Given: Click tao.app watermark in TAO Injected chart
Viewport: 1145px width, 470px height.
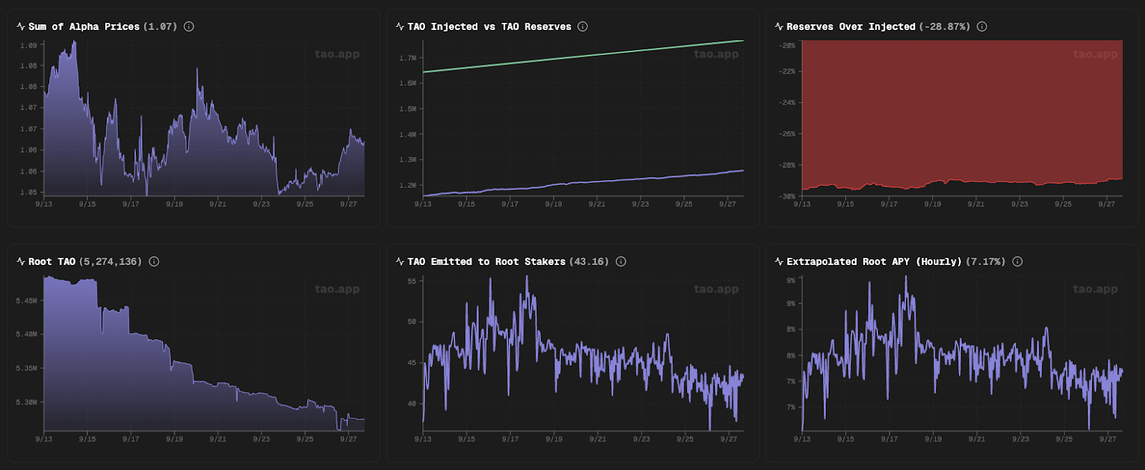Looking at the screenshot, I should (x=716, y=54).
